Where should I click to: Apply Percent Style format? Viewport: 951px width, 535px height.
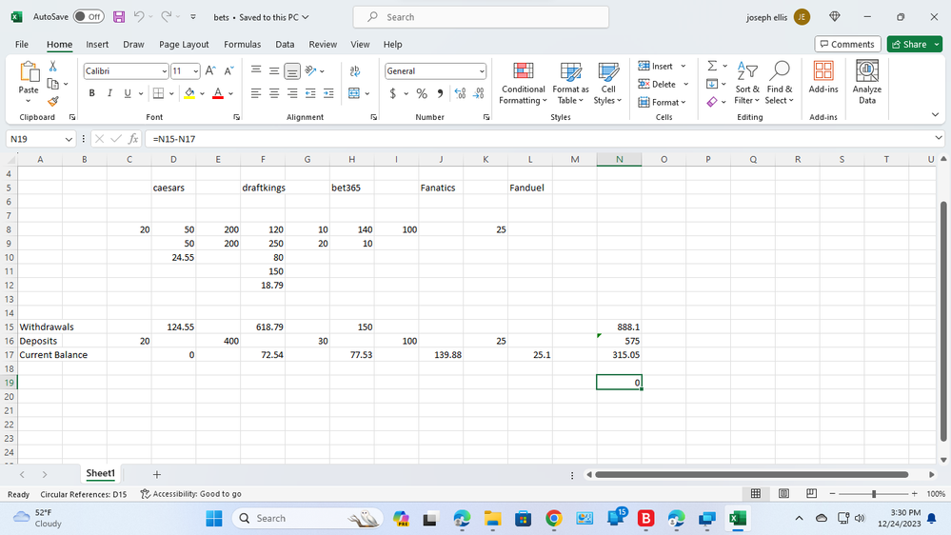[422, 93]
